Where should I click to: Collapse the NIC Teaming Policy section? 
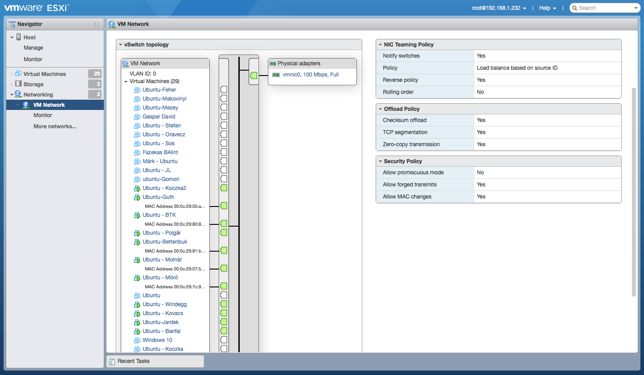(380, 45)
